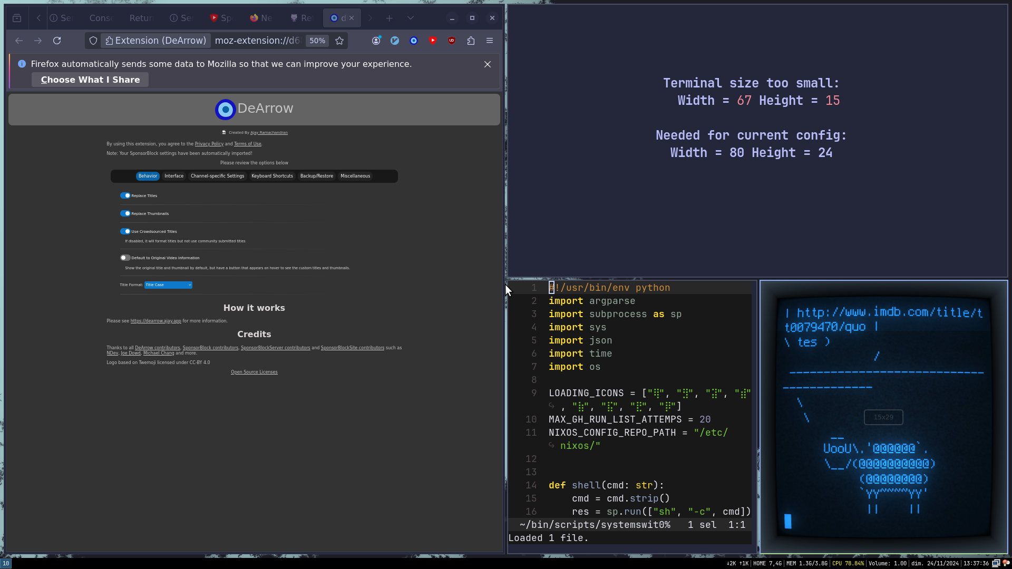Switch to the 'Conse' tab

[x=101, y=18]
